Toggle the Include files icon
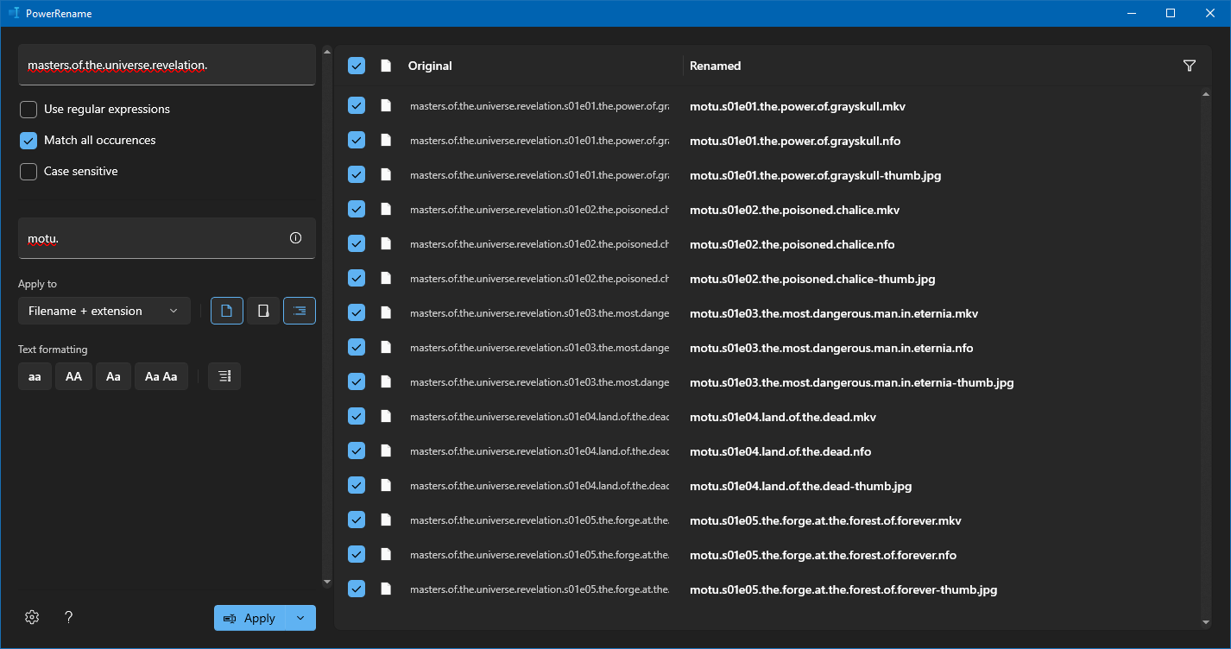This screenshot has width=1231, height=649. pyautogui.click(x=226, y=310)
